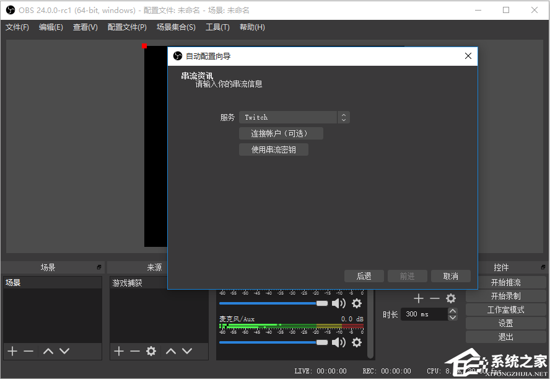Pop out the 场景 dock icon
The image size is (550, 379).
99,267
